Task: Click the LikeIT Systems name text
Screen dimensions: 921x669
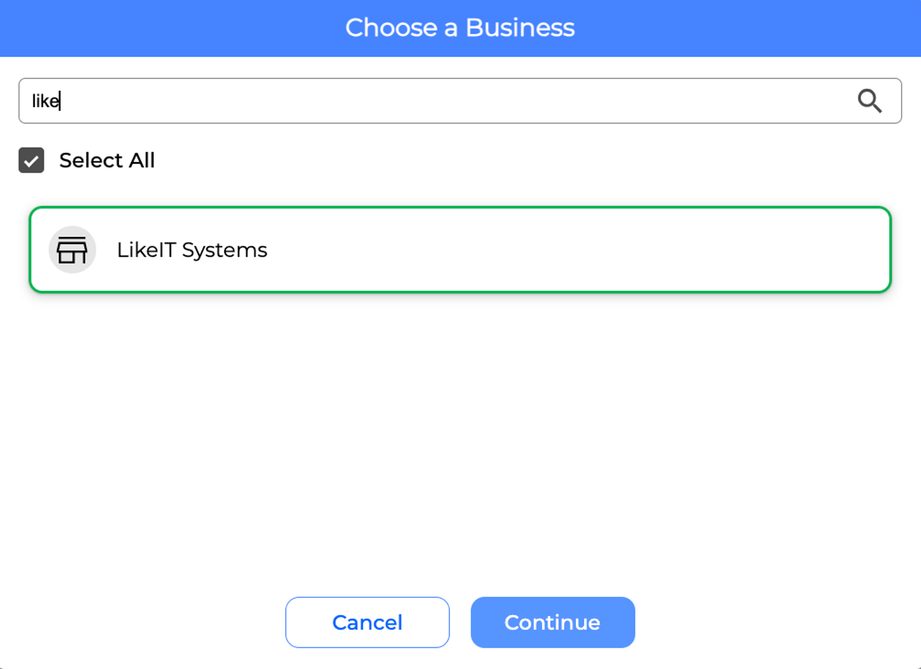Action: pos(192,250)
